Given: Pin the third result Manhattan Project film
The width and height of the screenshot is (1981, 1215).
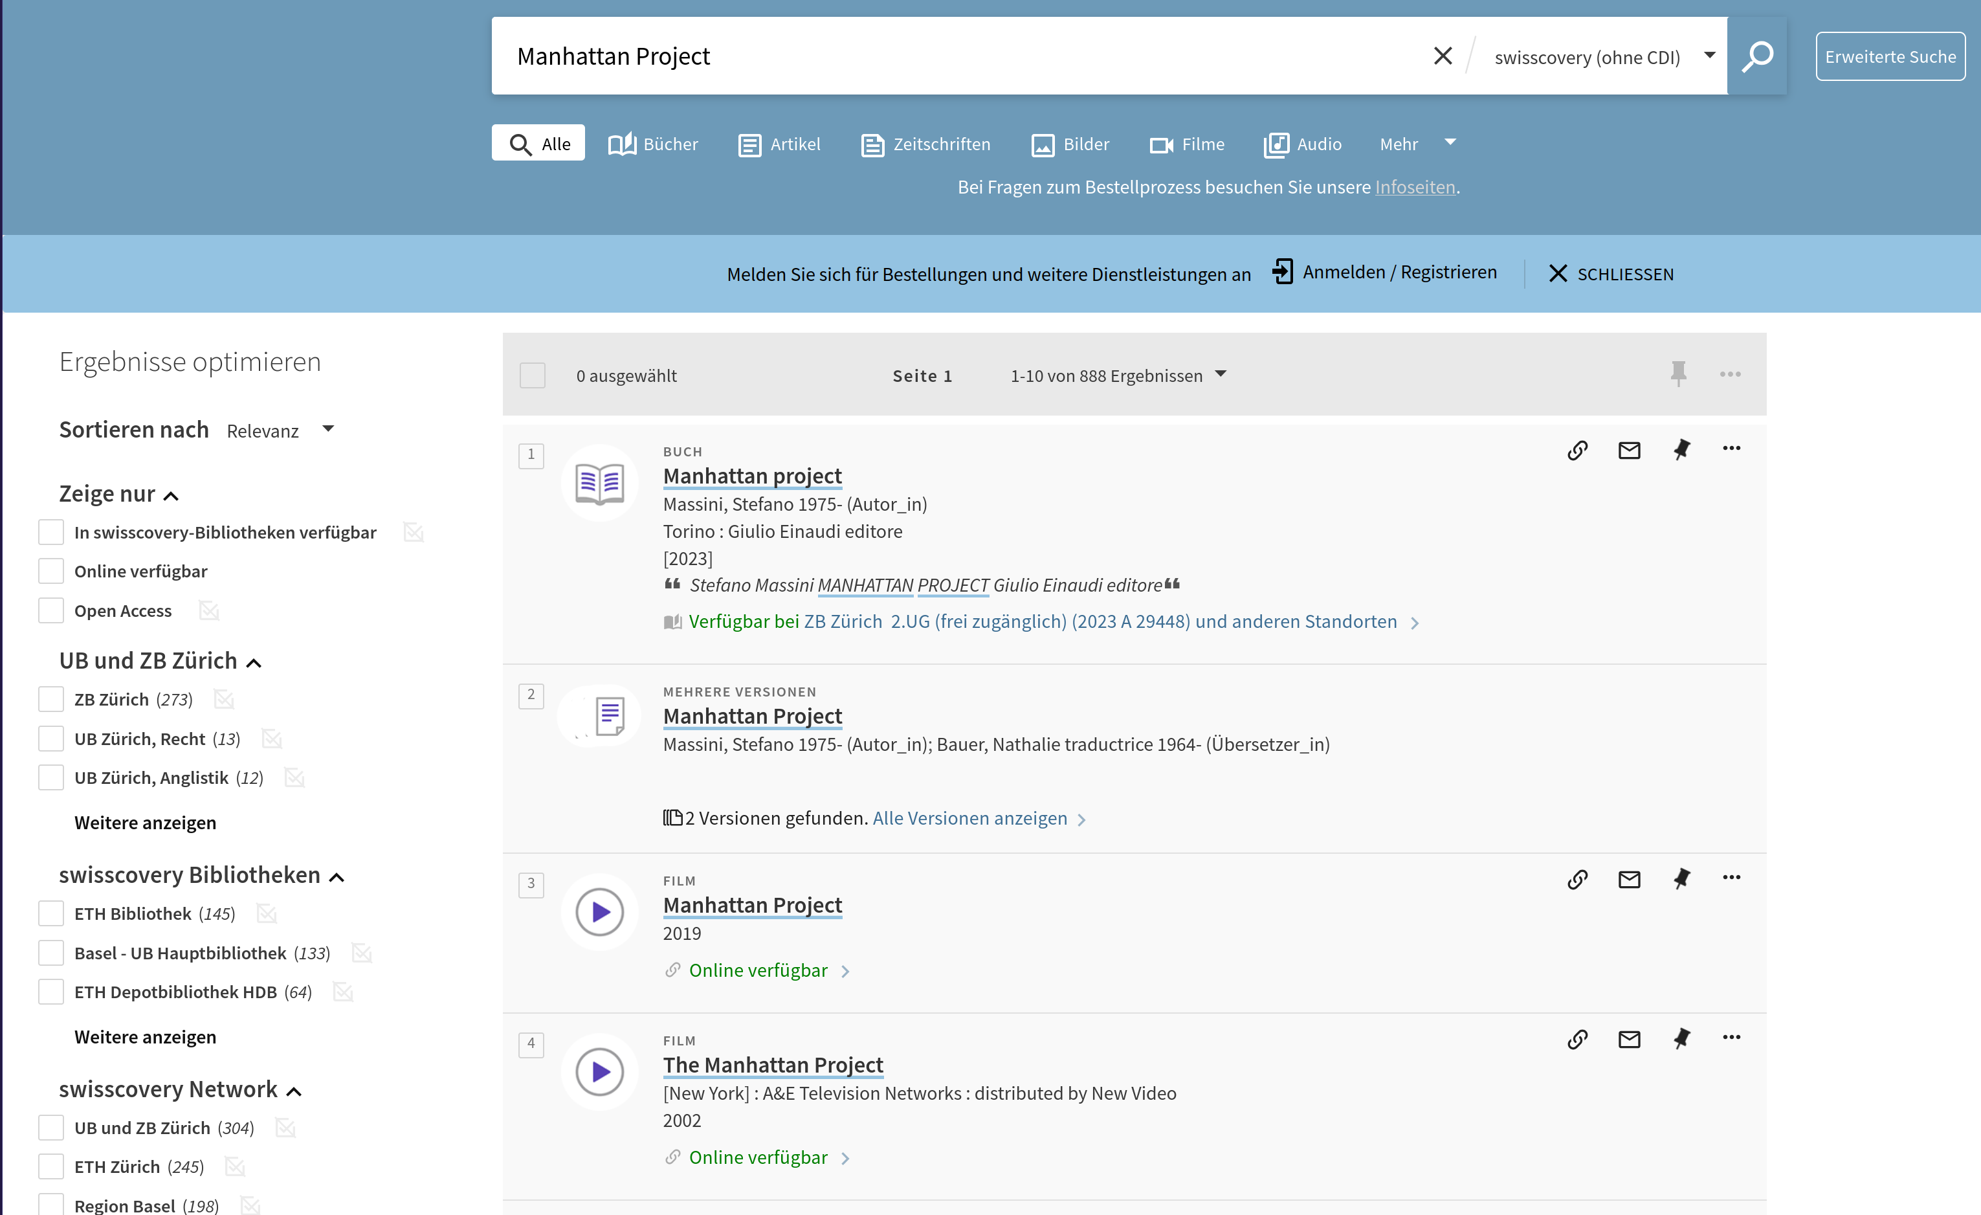Looking at the screenshot, I should (1681, 879).
